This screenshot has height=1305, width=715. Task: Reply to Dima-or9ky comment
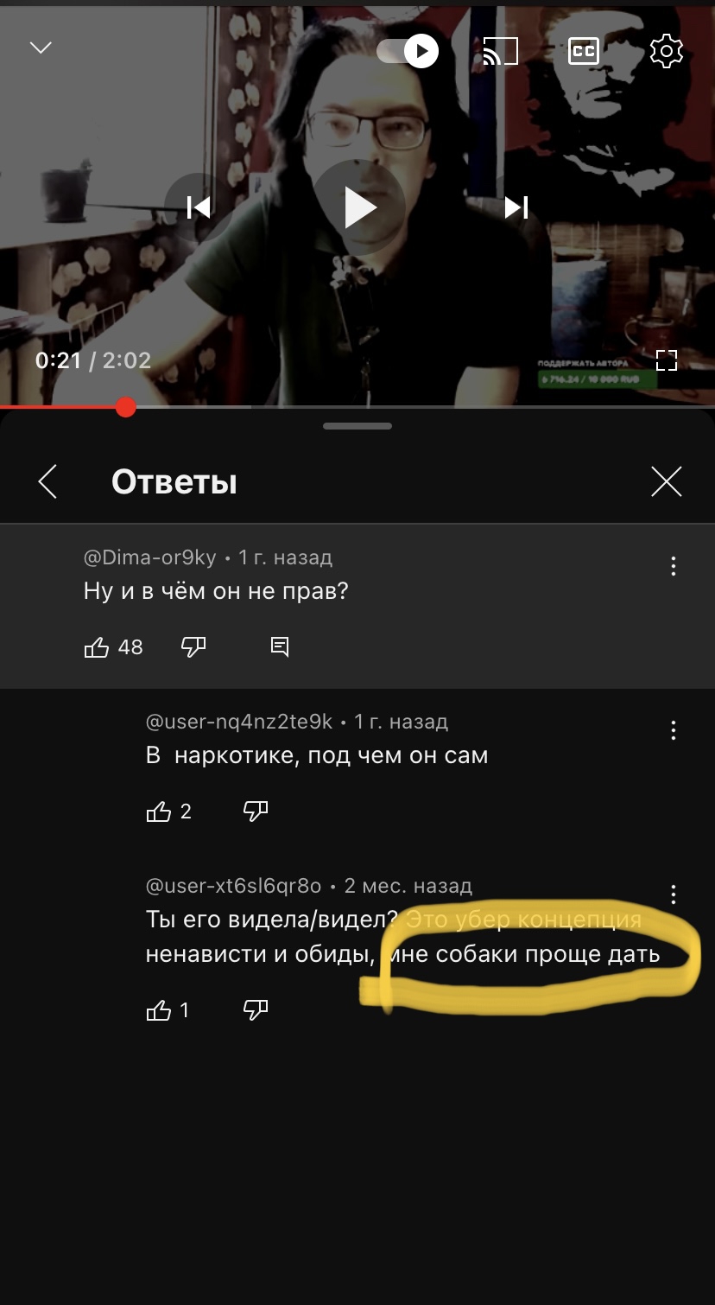click(280, 646)
